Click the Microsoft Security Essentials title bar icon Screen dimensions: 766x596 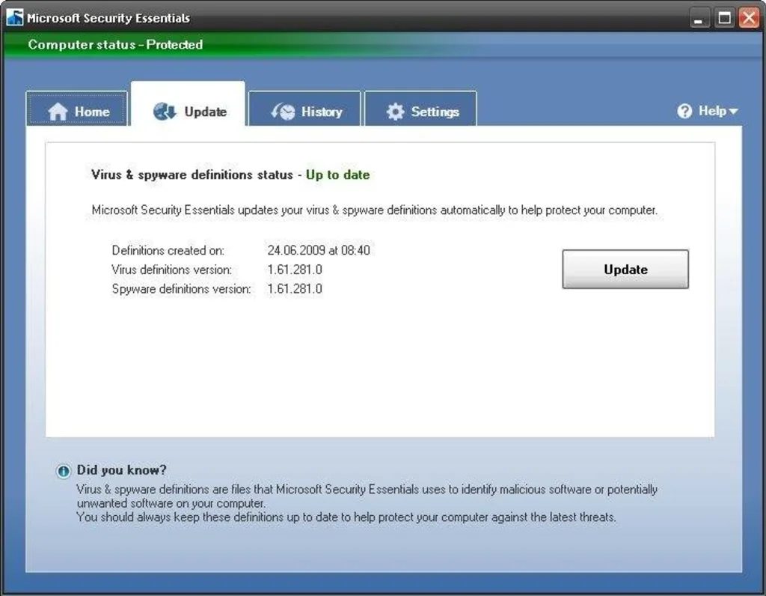[x=15, y=18]
